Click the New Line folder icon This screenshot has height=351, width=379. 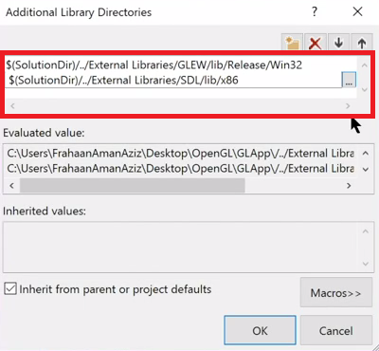click(292, 43)
